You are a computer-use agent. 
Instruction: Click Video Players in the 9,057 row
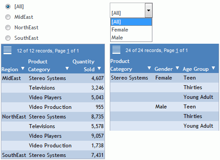[45, 136]
